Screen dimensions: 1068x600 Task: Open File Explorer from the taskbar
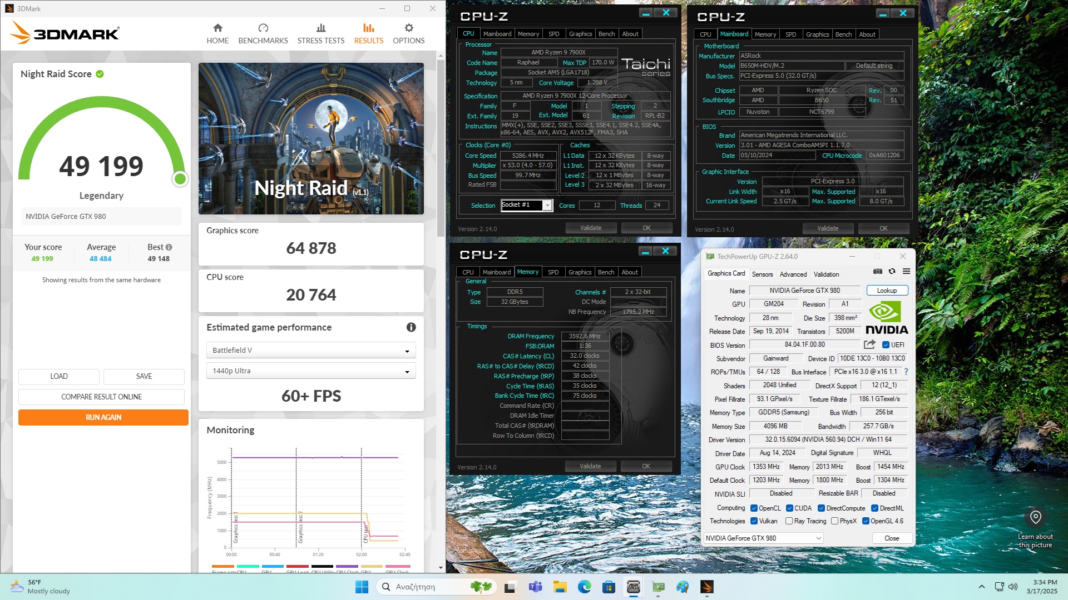(560, 587)
